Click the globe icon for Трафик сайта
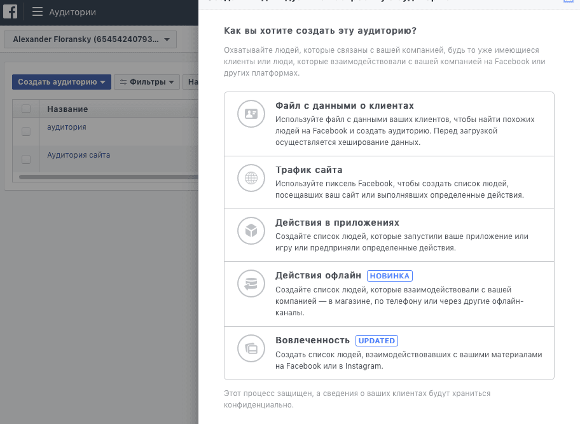The height and width of the screenshot is (424, 580). 251,178
